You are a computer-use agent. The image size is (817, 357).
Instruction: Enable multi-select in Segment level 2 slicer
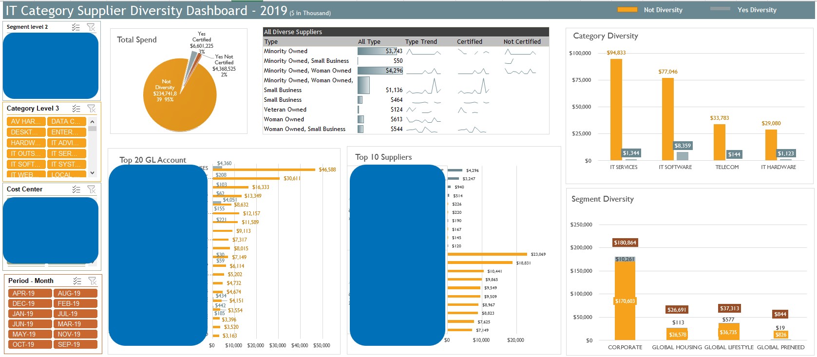[76, 27]
